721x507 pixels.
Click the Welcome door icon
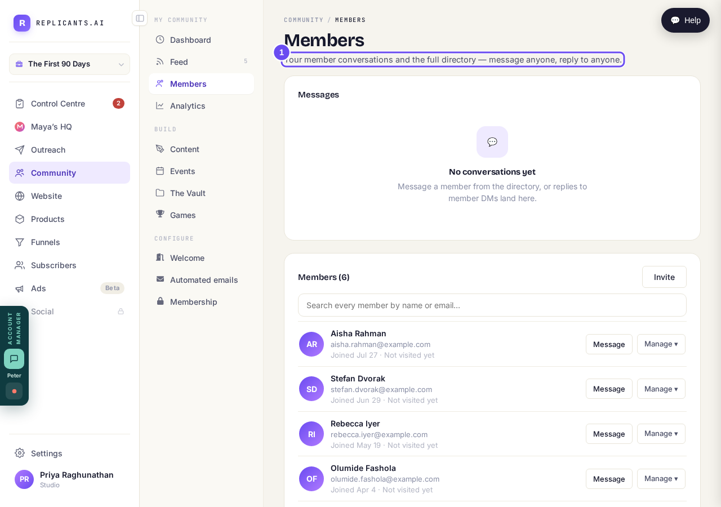(x=160, y=257)
